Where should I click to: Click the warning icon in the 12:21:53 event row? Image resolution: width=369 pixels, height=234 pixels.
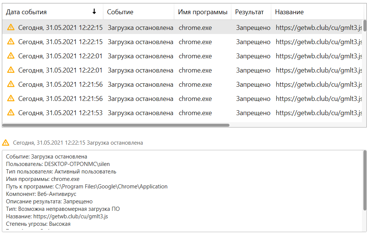click(x=11, y=113)
